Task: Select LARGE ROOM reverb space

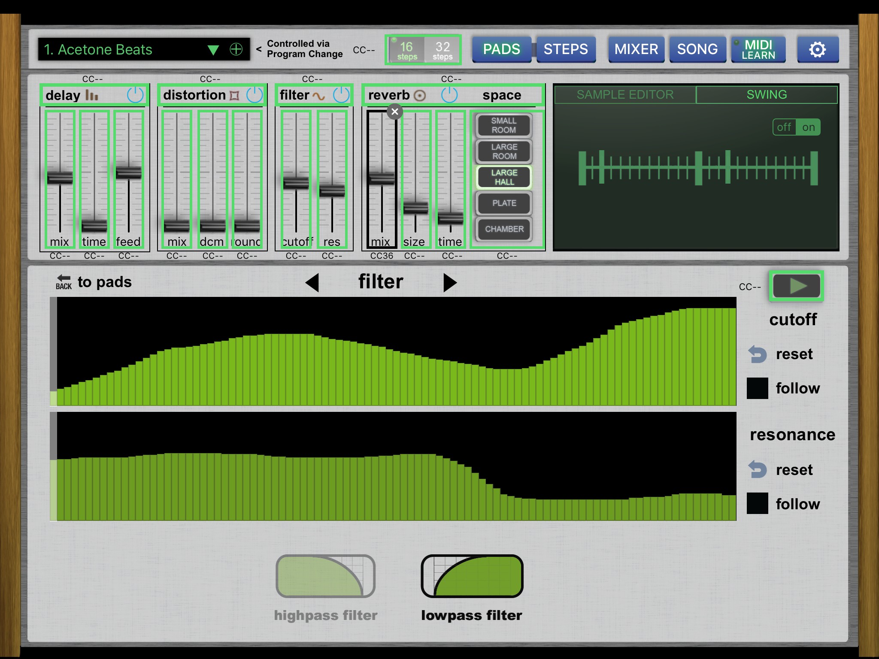Action: [x=504, y=151]
